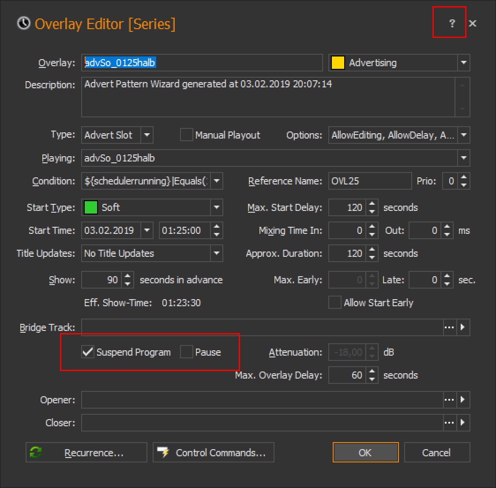
Task: Increase Max. Overlay Delay value
Action: tap(372, 372)
